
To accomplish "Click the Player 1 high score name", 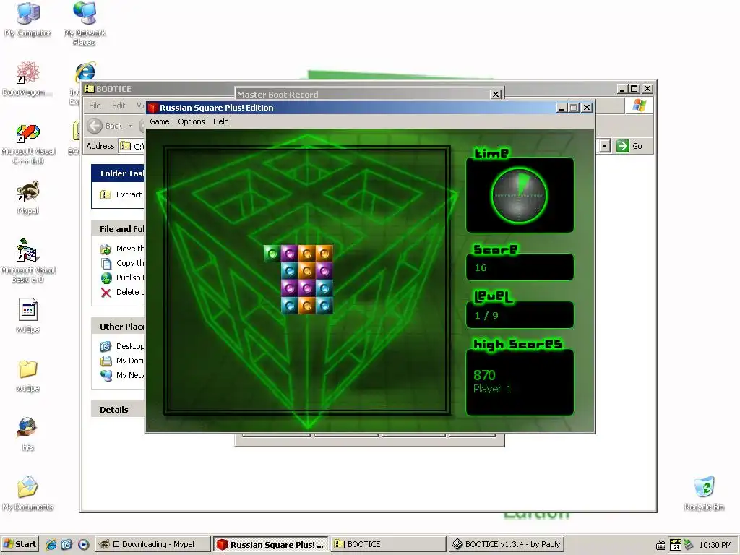I will click(x=492, y=389).
